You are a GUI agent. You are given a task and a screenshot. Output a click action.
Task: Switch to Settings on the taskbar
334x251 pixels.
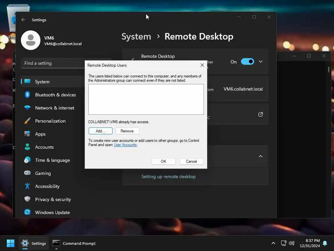pos(34,243)
